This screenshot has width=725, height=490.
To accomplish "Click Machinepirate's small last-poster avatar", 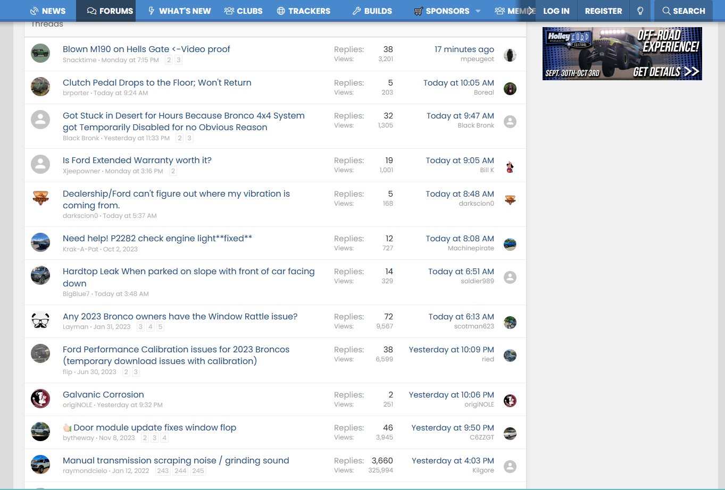I will [x=510, y=244].
